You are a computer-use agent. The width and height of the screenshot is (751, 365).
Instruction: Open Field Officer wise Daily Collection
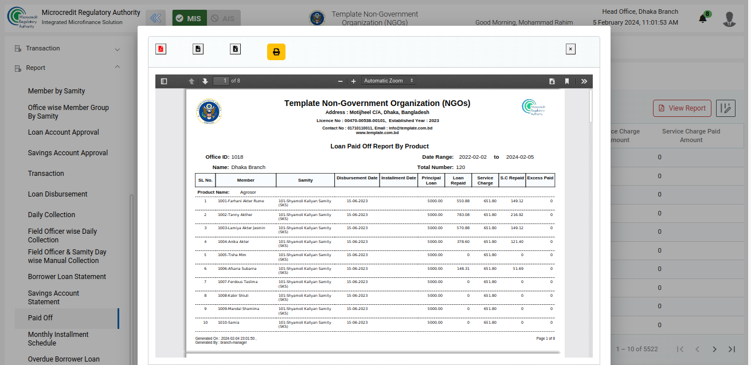point(62,236)
